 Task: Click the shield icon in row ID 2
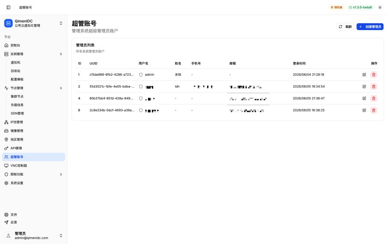pyautogui.click(x=141, y=87)
